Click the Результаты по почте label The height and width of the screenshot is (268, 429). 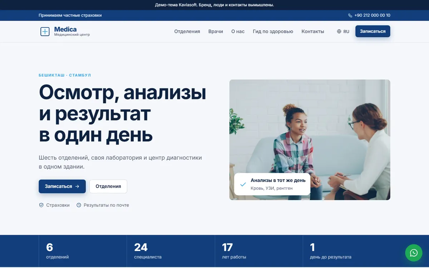click(x=106, y=205)
